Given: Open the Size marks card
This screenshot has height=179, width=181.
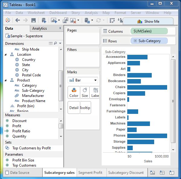Looking at the screenshot, I should click(x=85, y=92).
